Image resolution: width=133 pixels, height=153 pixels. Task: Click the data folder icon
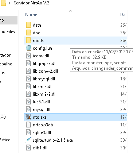28,25
